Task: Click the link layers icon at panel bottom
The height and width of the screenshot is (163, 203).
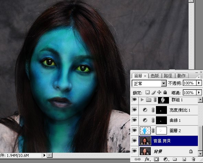Action: (x=137, y=159)
